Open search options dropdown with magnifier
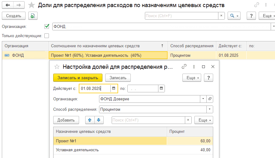This screenshot has width=275, height=158. tap(234, 16)
